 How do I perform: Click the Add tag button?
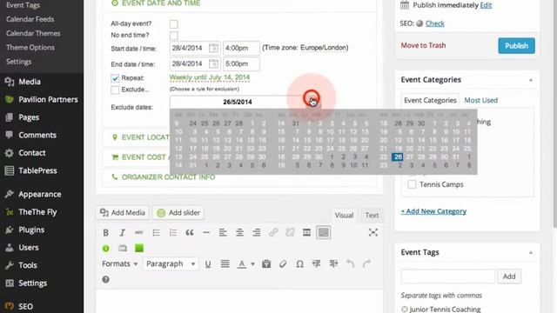pos(509,276)
